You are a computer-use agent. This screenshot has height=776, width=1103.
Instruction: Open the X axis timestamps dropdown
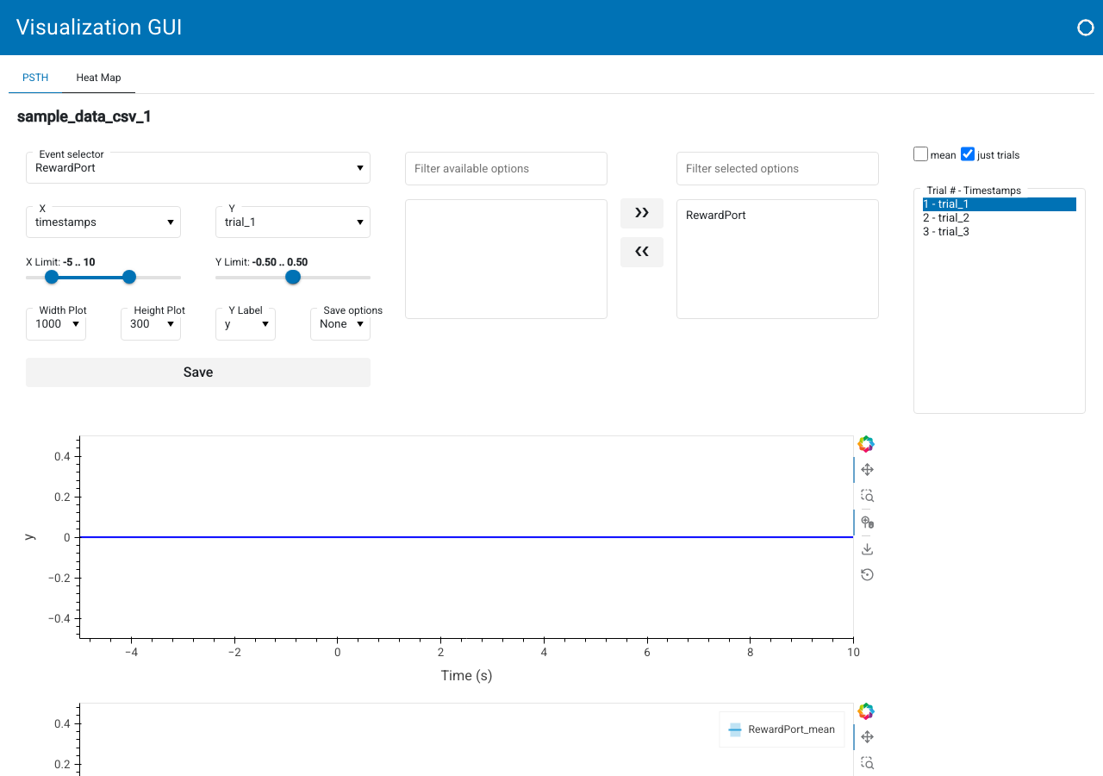click(x=103, y=222)
